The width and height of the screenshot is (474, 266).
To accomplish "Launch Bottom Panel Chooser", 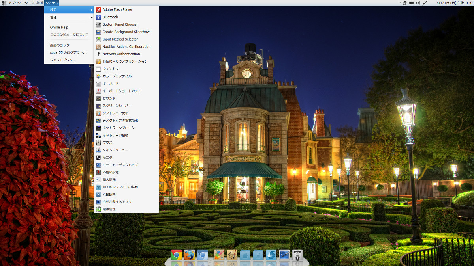I will pos(126,24).
